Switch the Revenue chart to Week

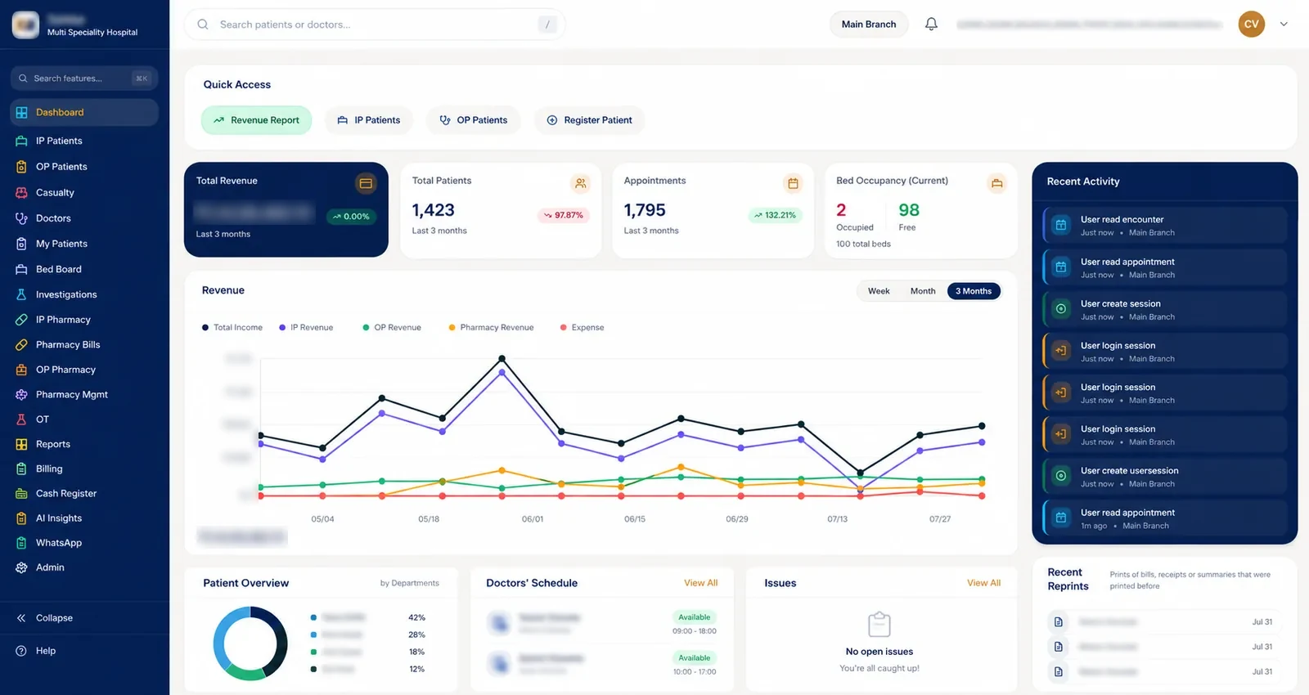879,291
